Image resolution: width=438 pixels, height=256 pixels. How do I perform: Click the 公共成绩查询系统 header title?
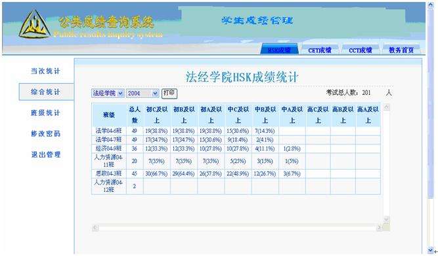(x=106, y=22)
